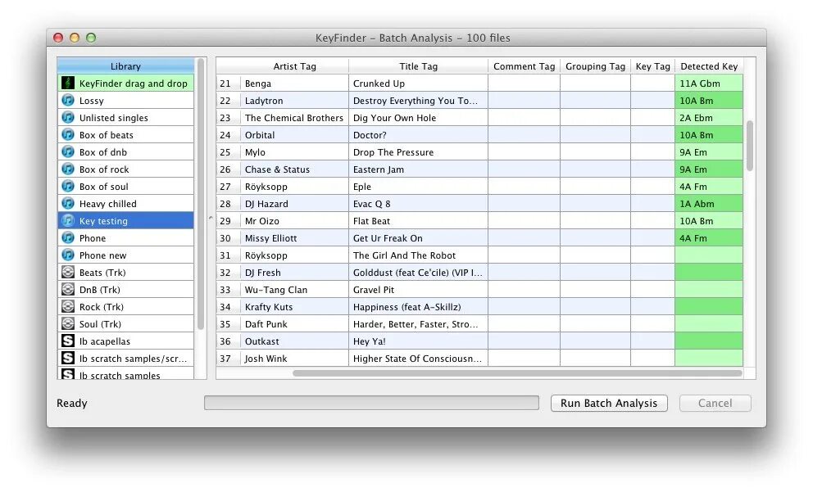Select the DJ Fresh artist cell
Image resolution: width=813 pixels, height=492 pixels.
[294, 273]
